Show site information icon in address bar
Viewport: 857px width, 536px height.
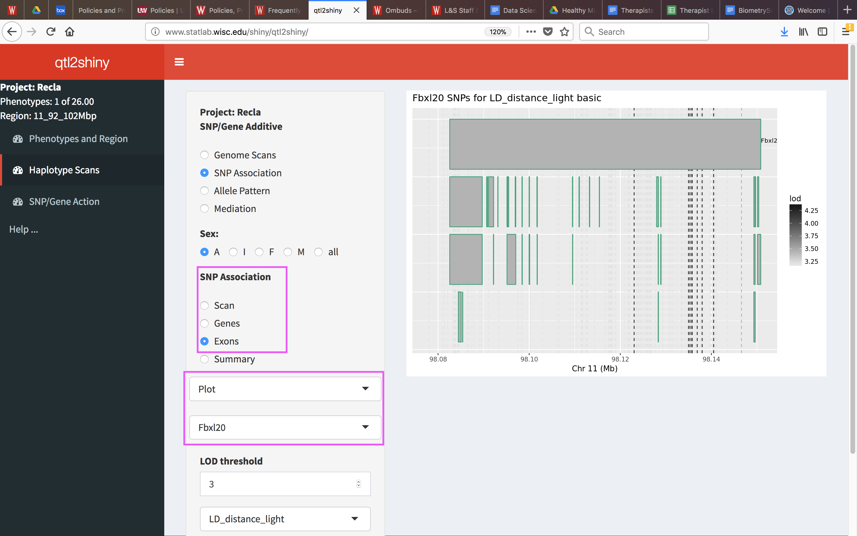[155, 32]
